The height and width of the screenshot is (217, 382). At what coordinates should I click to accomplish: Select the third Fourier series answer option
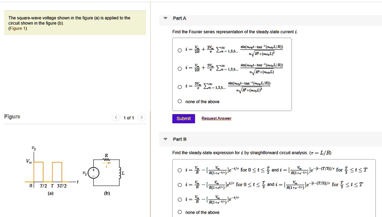point(179,86)
